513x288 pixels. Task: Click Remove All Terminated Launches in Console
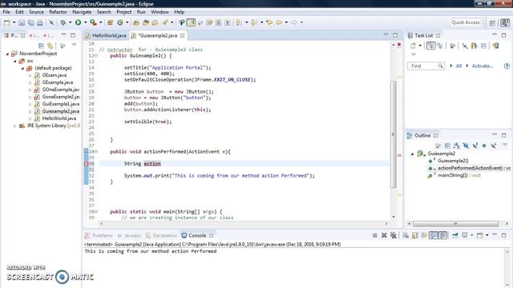394,235
